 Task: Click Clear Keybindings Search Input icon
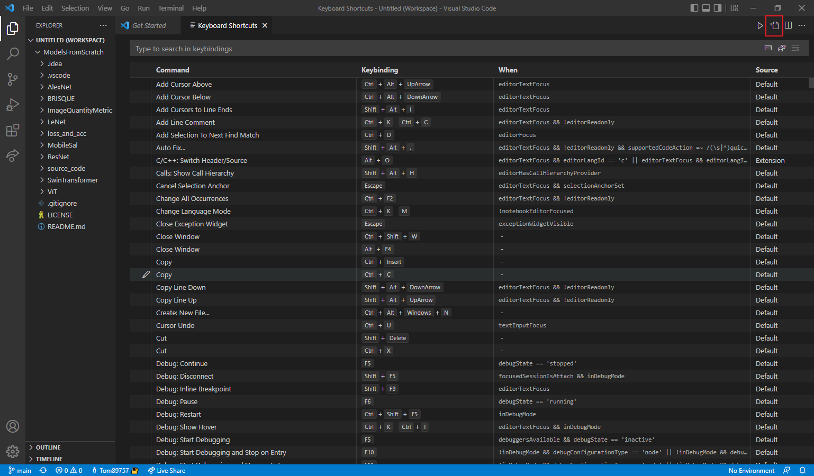[x=795, y=48]
